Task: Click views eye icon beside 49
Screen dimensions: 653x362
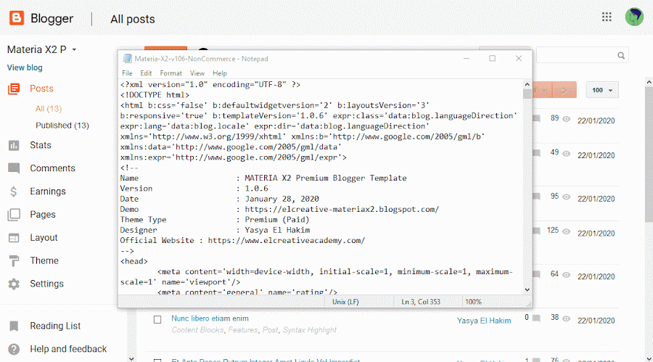Action: [567, 154]
